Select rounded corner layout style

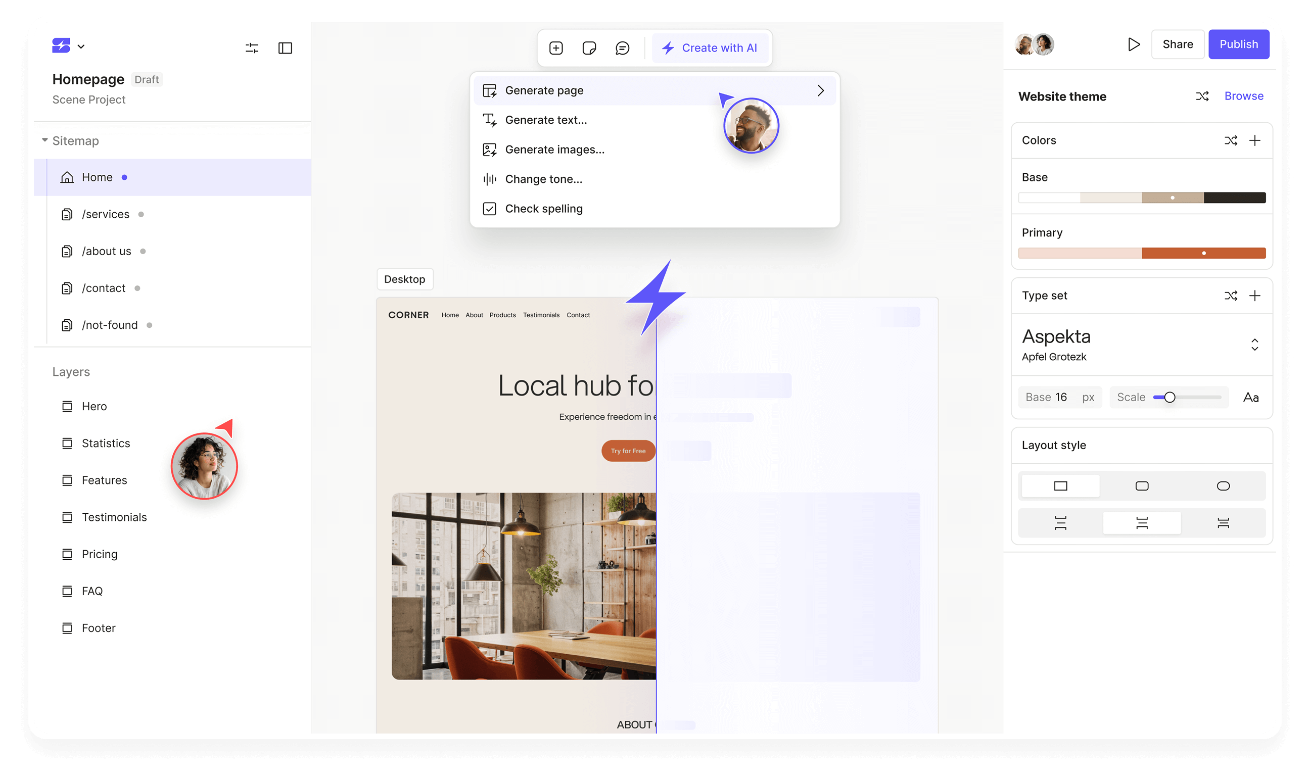pos(1141,485)
